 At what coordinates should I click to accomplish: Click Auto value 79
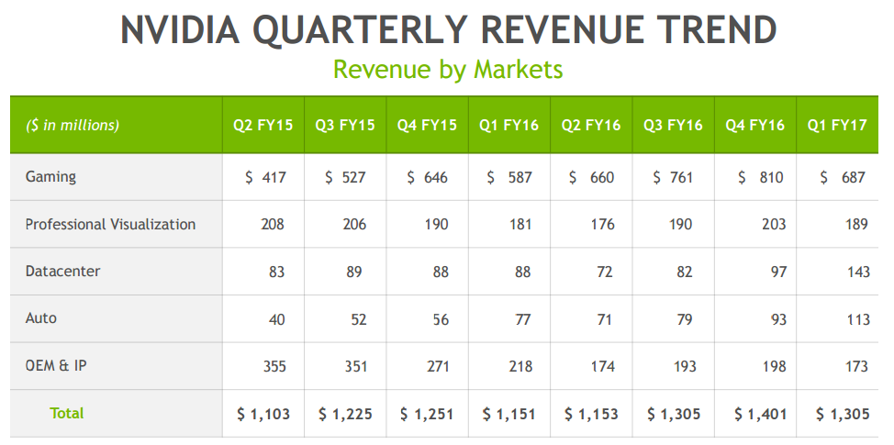click(684, 319)
